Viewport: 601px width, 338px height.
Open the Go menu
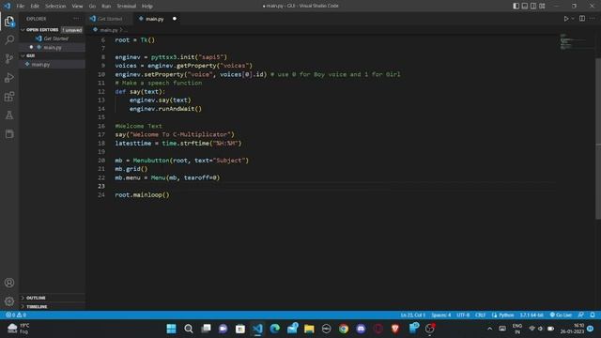[x=92, y=6]
